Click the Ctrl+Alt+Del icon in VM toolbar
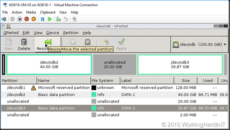 (4, 19)
